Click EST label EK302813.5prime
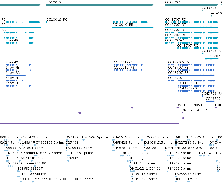This screenshot has height=183, width=222. [x=158, y=143]
